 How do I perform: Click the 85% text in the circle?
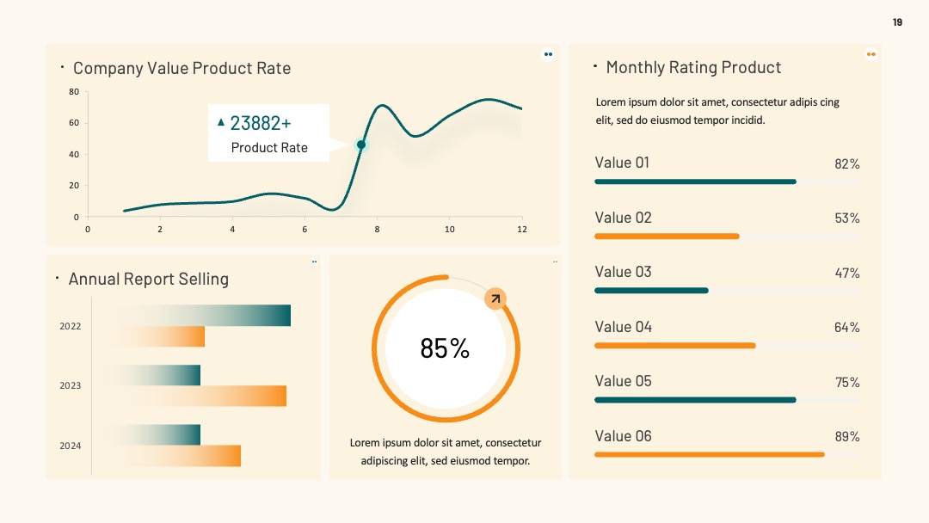[445, 348]
